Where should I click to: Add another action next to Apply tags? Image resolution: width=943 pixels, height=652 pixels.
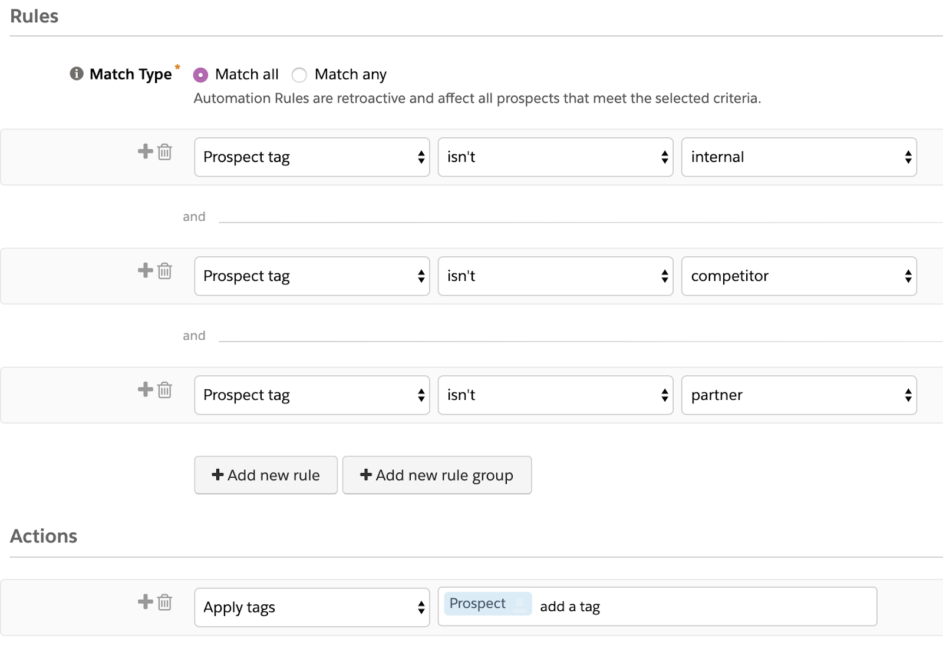[145, 601]
